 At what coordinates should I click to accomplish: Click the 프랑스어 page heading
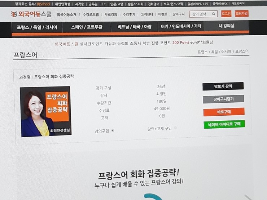point(25,55)
